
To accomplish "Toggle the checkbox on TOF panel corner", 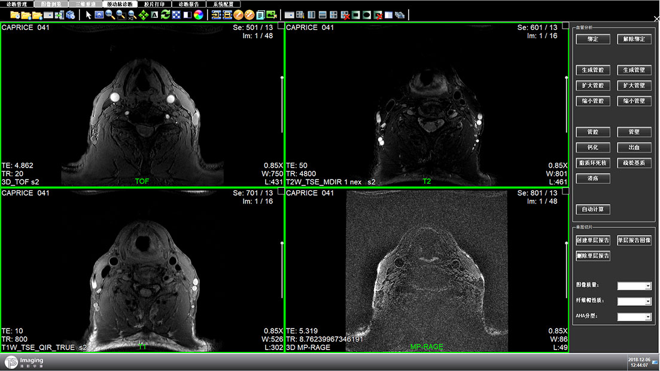I will pos(281,26).
